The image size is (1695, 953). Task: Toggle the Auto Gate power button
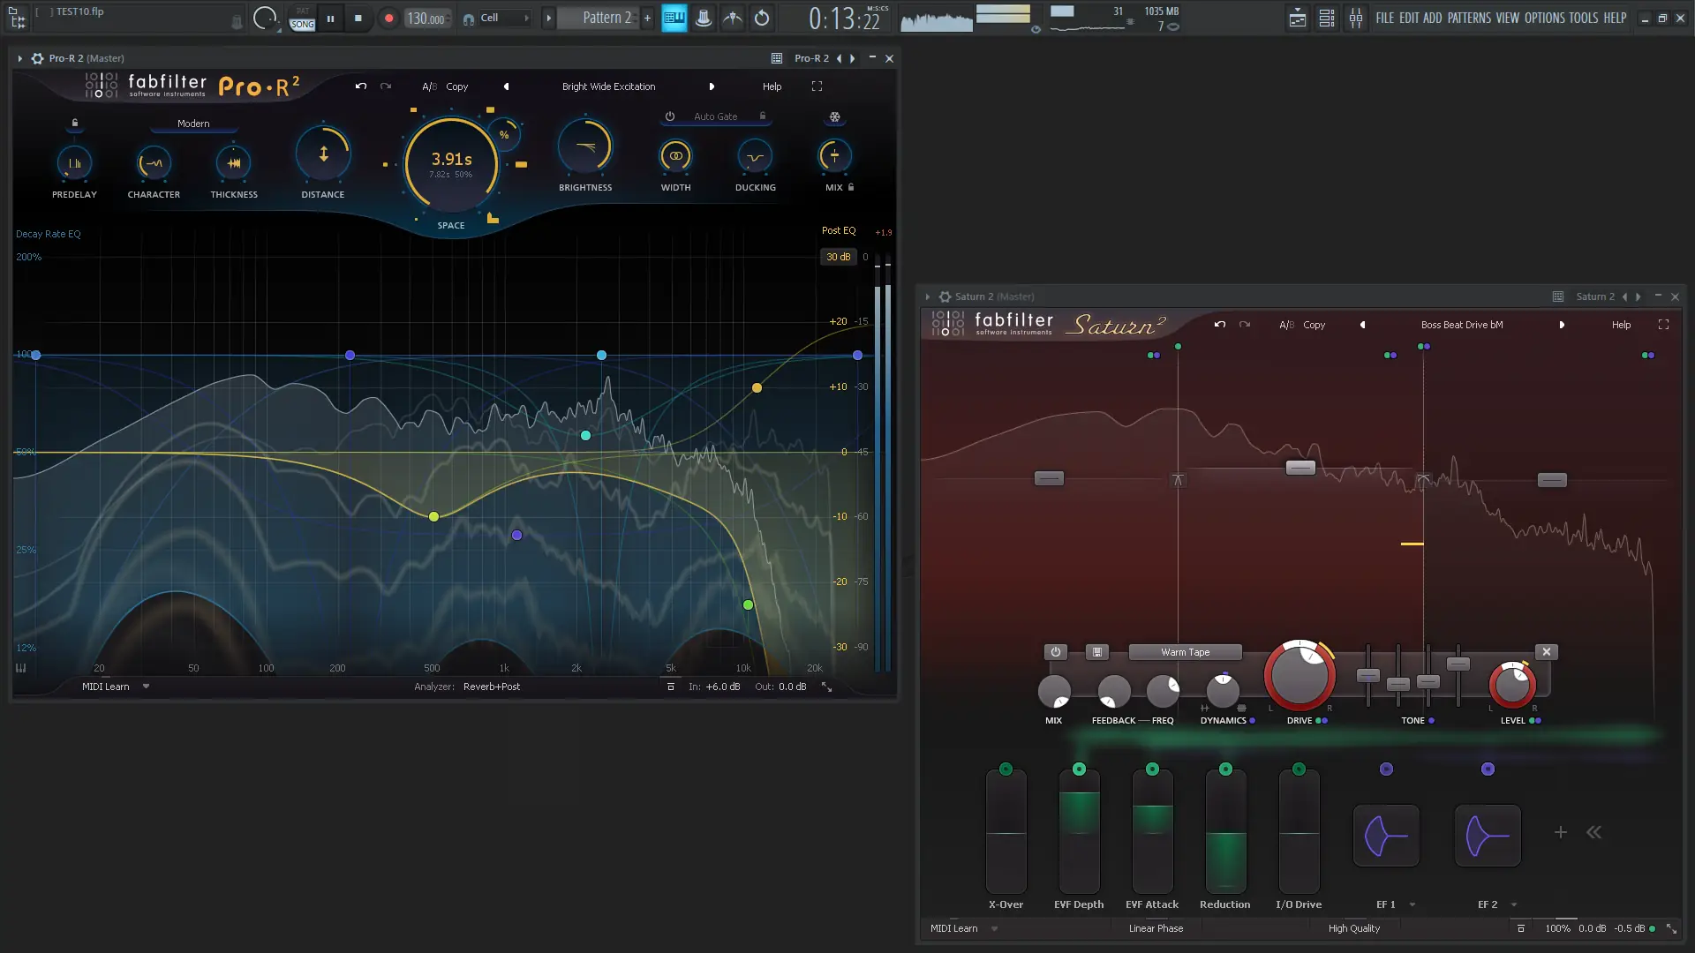670,116
